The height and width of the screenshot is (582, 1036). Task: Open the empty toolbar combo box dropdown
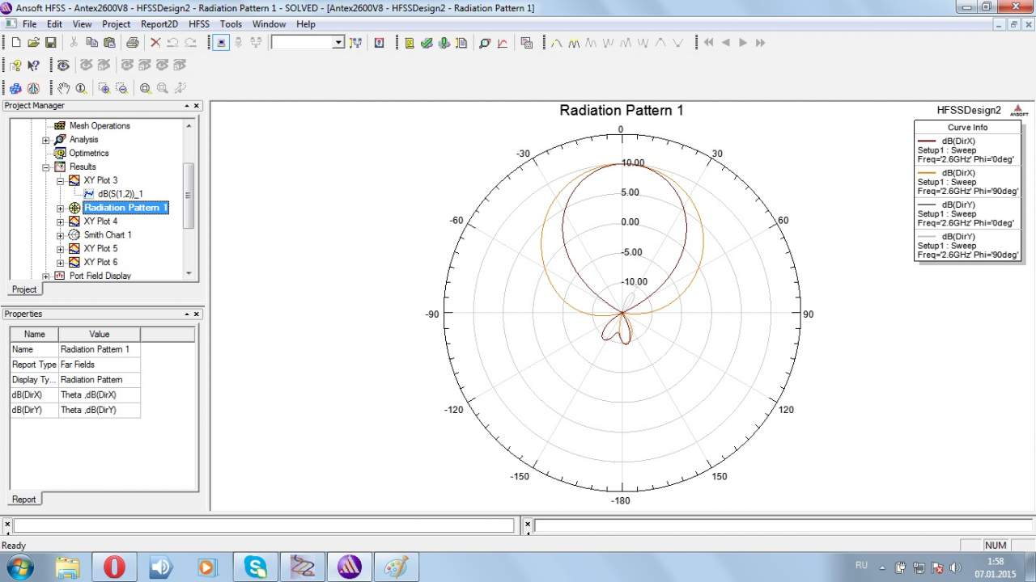(338, 43)
